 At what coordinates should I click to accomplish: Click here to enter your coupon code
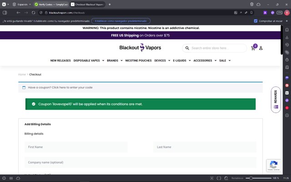pos(72,87)
